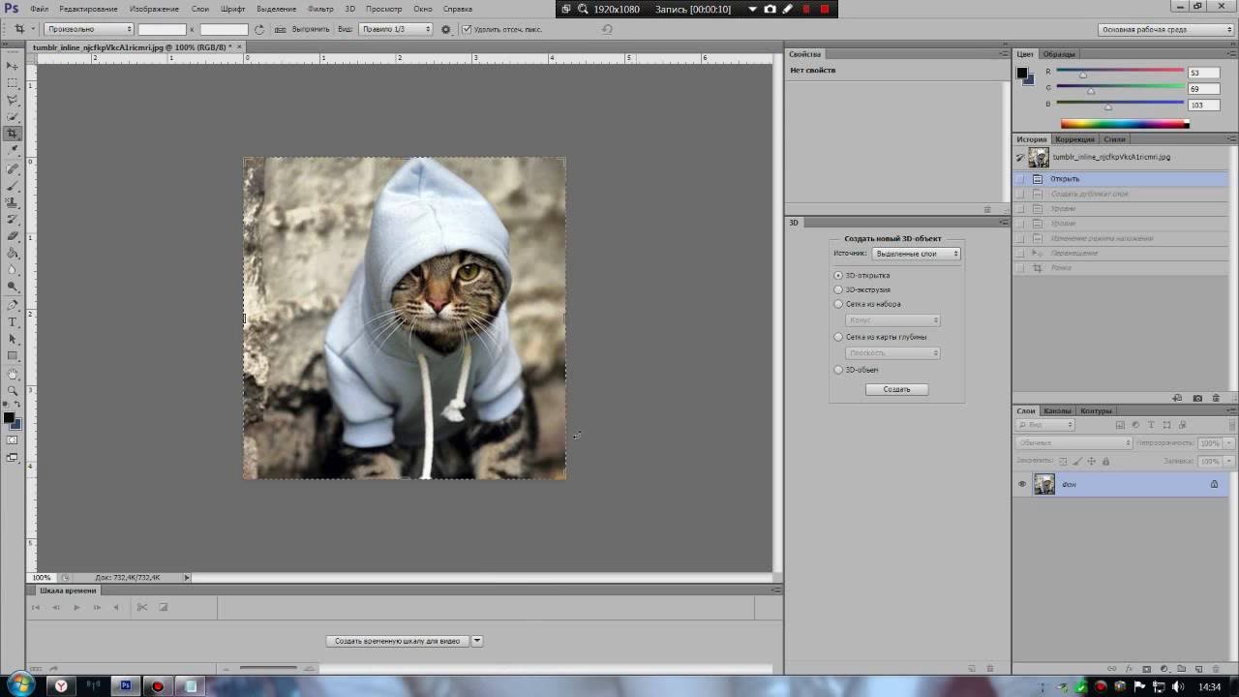Click the G value input field
Screen dimensions: 1239x697
pyautogui.click(x=1201, y=89)
